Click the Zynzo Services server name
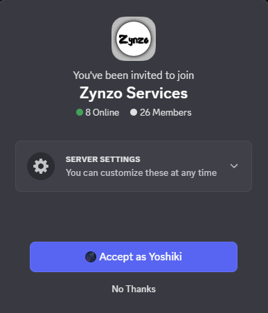Screen dimensions: 268x313 tap(134, 93)
